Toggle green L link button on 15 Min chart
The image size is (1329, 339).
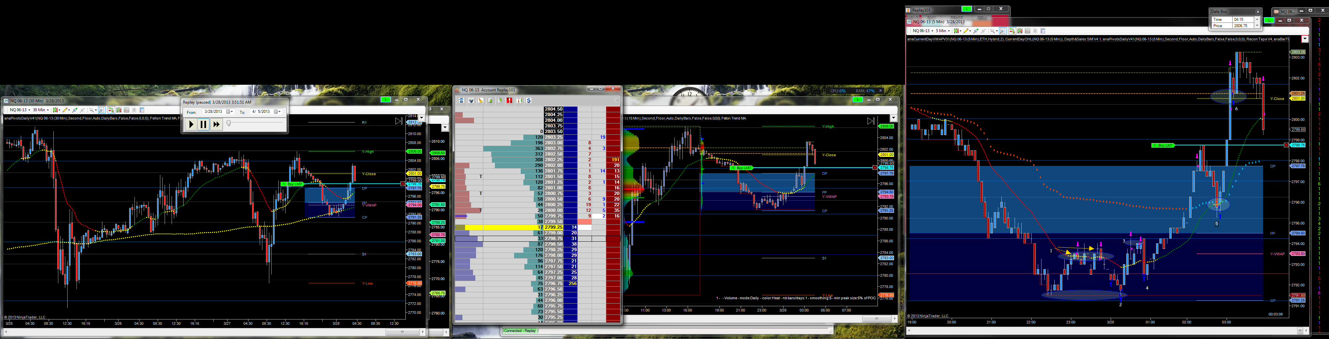tap(857, 100)
